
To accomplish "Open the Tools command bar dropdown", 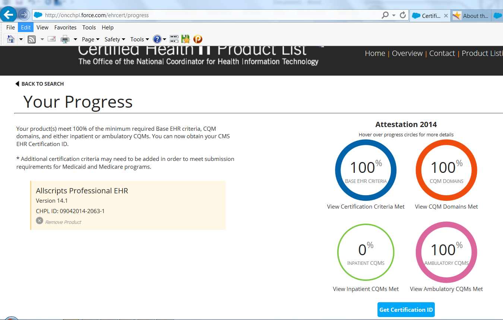I will pyautogui.click(x=139, y=39).
